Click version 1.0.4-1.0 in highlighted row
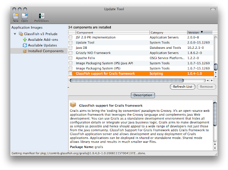 pos(195,74)
